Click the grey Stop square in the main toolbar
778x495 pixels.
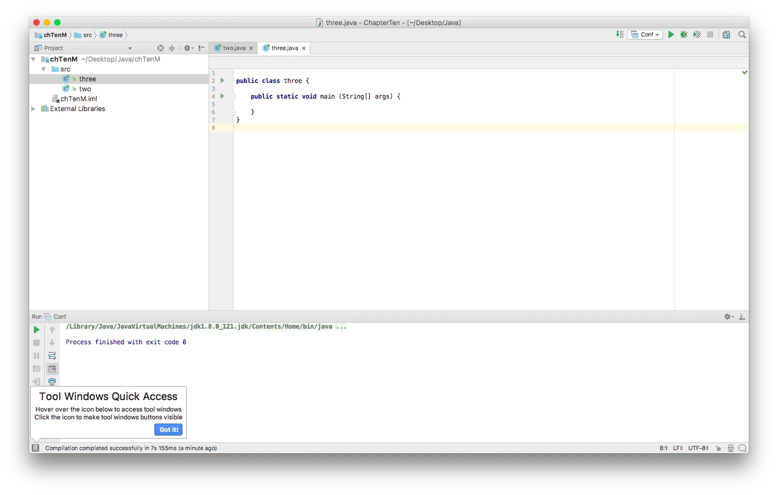tap(710, 34)
